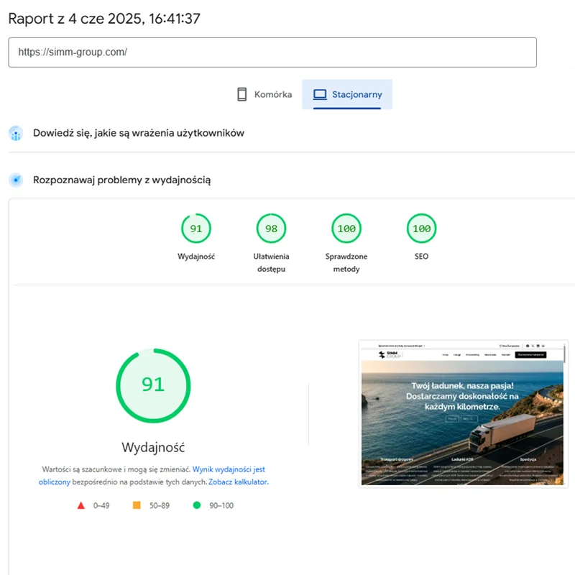Focus the URL input with simm-group.com
Image resolution: width=575 pixels, height=575 pixels.
click(272, 52)
